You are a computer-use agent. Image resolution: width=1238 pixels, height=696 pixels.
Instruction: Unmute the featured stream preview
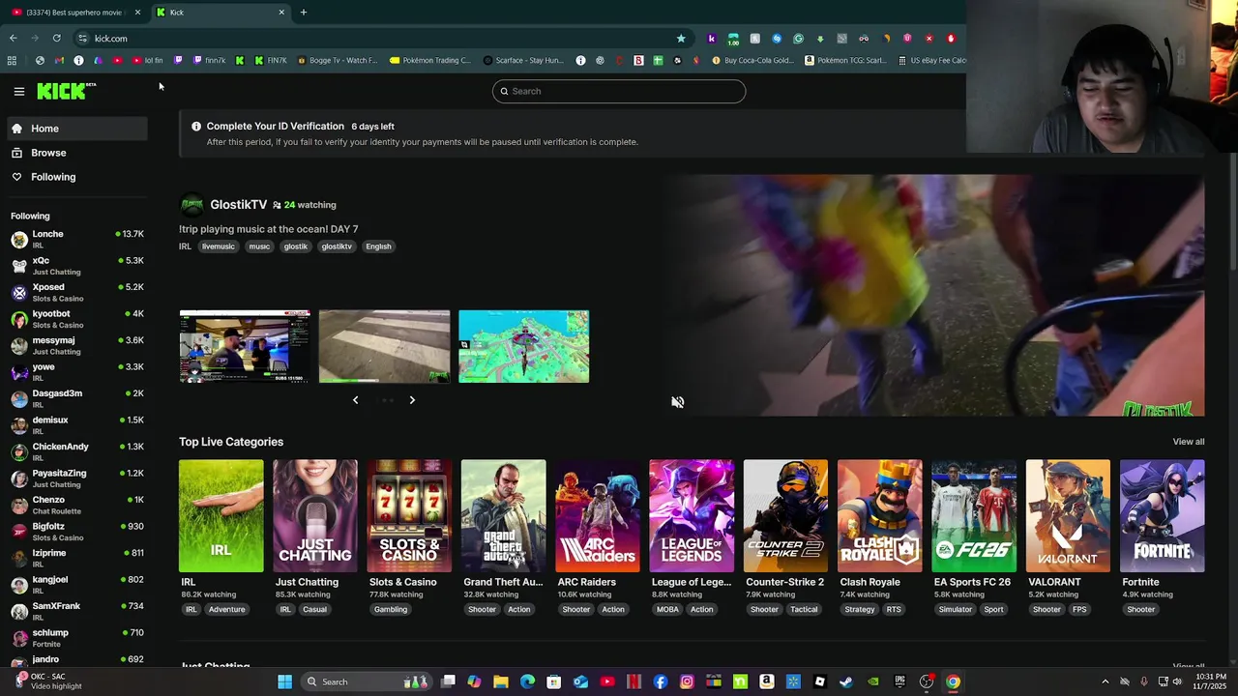tap(677, 402)
